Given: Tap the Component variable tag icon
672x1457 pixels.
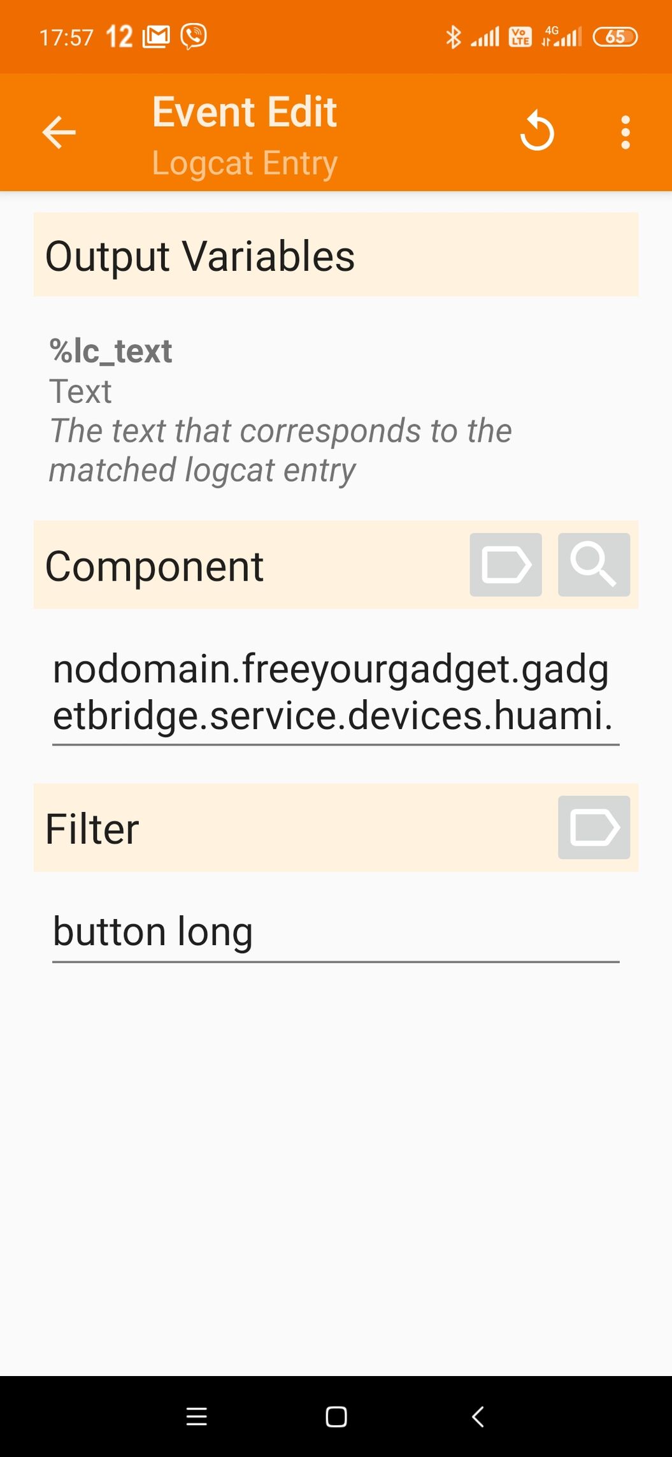Looking at the screenshot, I should 506,565.
